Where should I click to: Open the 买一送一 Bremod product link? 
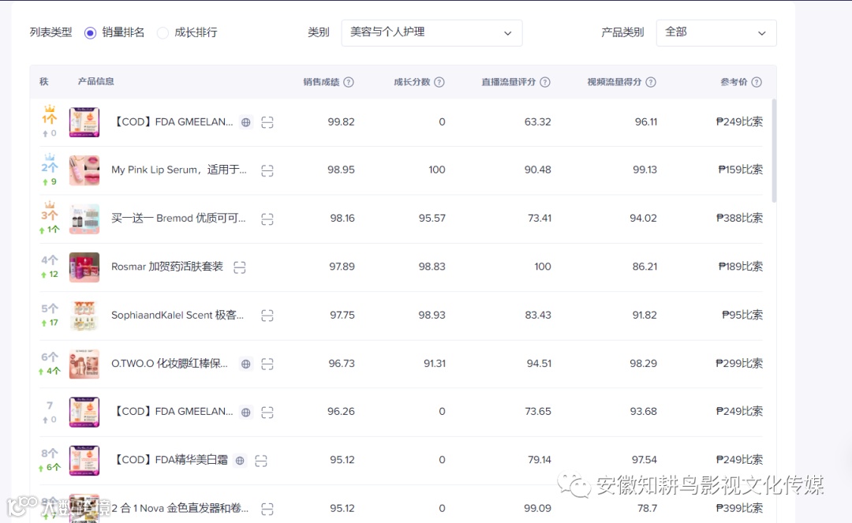pos(178,218)
